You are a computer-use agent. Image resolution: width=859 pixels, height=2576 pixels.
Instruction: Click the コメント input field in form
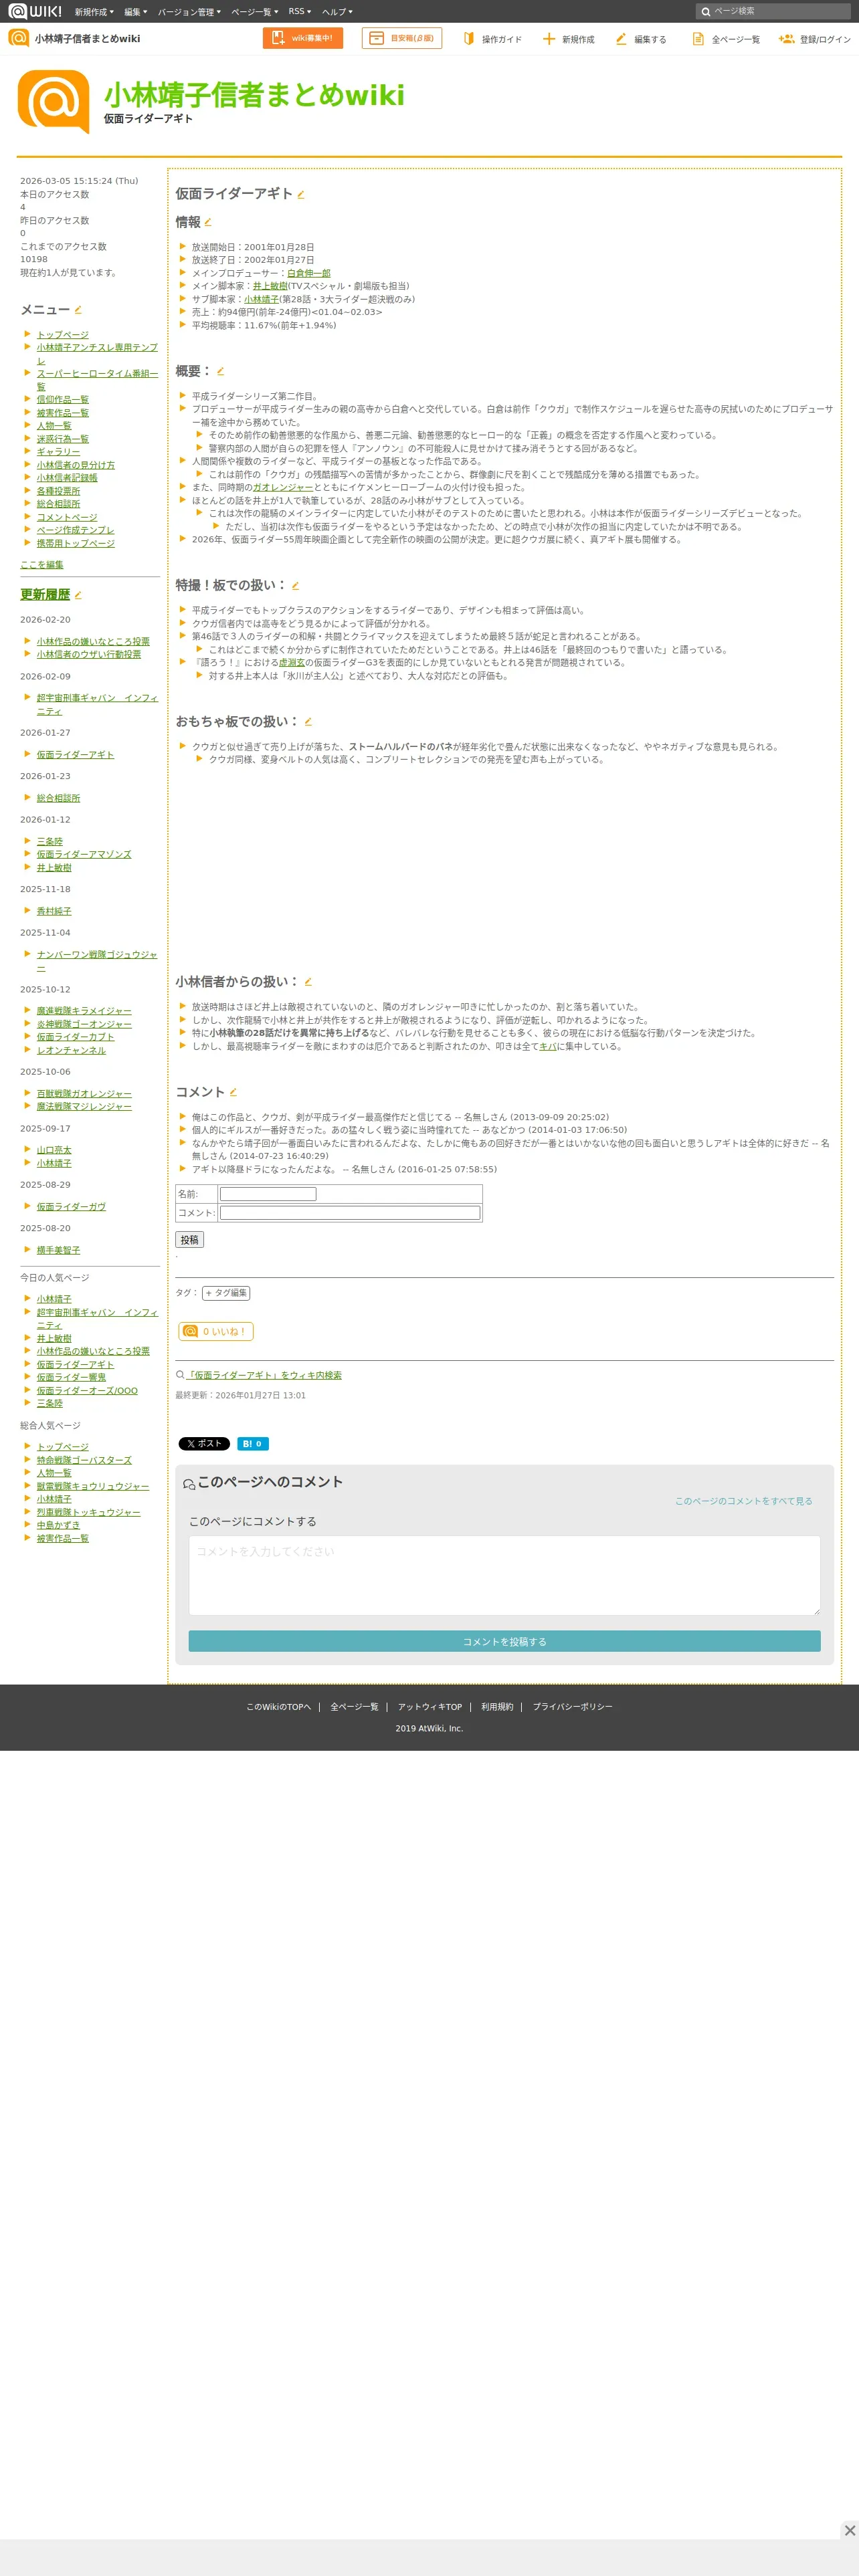(350, 1213)
